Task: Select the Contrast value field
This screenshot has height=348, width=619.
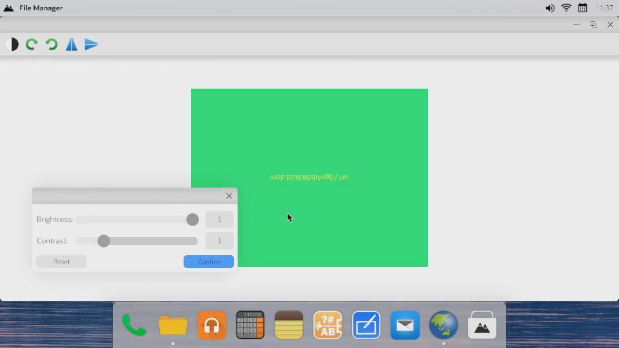Action: (x=219, y=240)
